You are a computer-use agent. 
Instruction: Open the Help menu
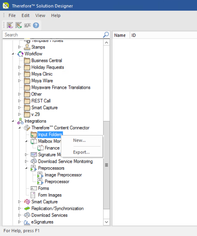pos(56,16)
